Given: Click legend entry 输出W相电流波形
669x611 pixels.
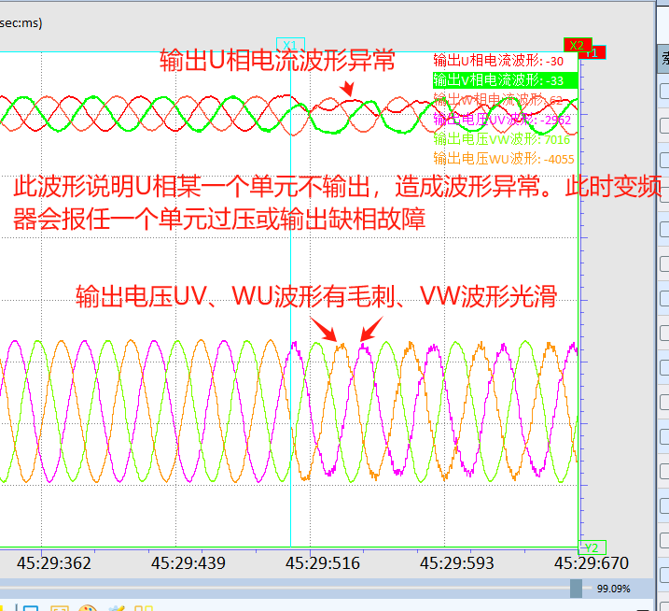Looking at the screenshot, I should coord(498,100).
